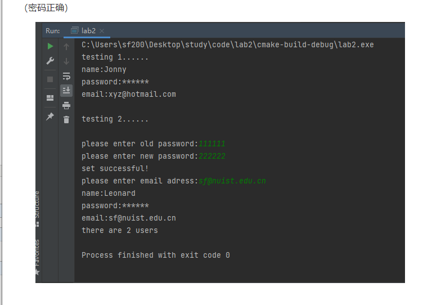Open run configuration wrench settings
This screenshot has width=432, height=305.
(50, 61)
